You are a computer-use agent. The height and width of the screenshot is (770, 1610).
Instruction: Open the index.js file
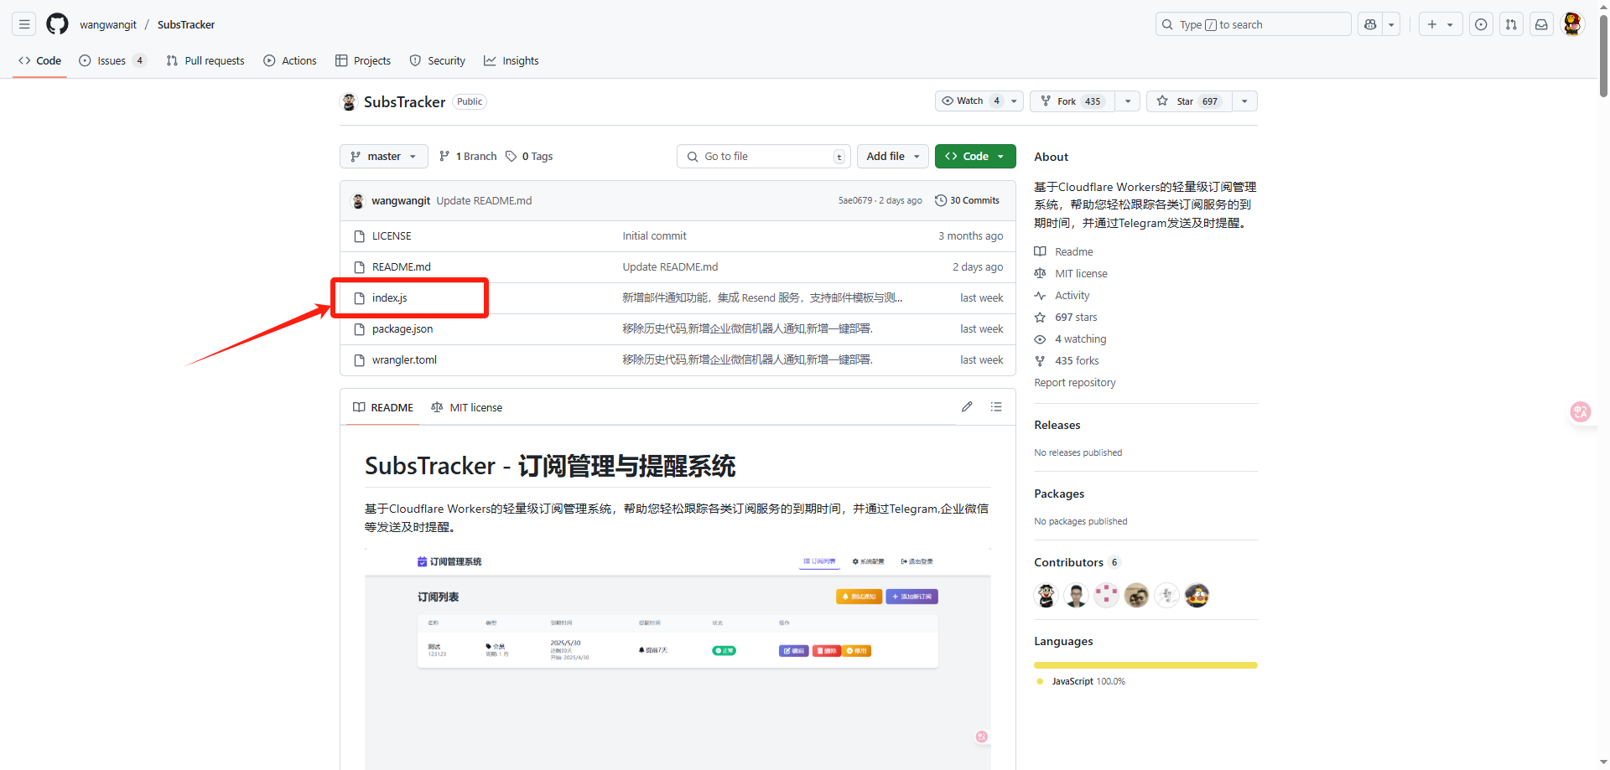click(390, 298)
